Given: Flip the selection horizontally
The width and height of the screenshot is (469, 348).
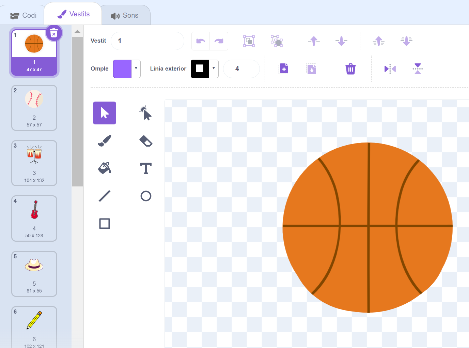Looking at the screenshot, I should point(390,69).
